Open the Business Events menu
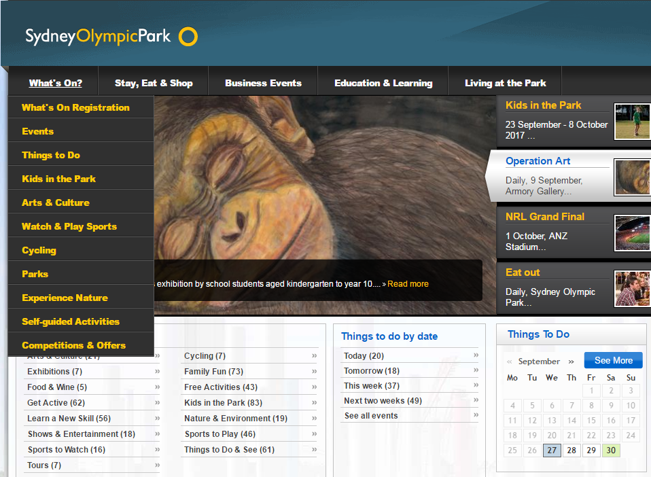 [263, 83]
